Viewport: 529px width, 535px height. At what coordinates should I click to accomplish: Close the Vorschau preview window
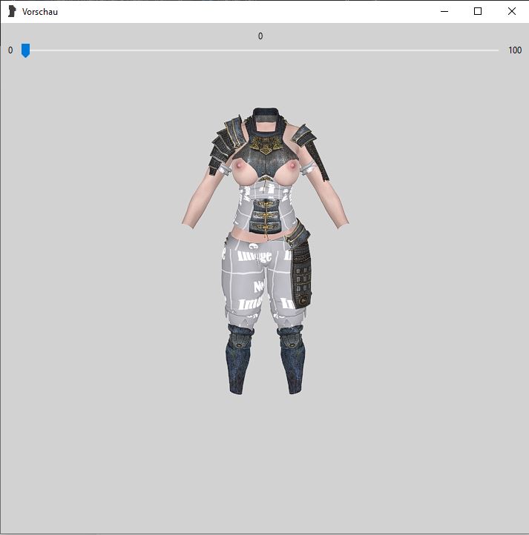coord(512,11)
